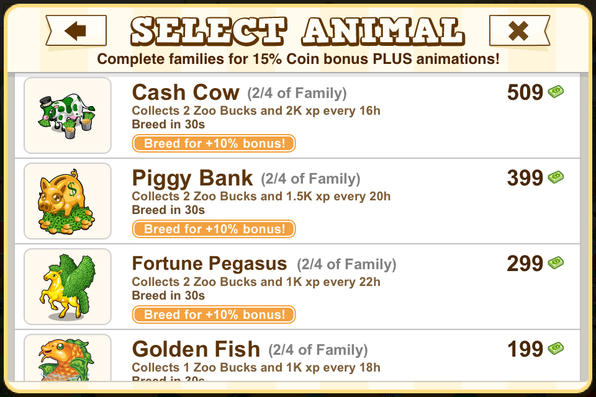Viewport: 596px width, 397px height.
Task: Select the Fortune Pegasus name heading
Action: click(209, 263)
